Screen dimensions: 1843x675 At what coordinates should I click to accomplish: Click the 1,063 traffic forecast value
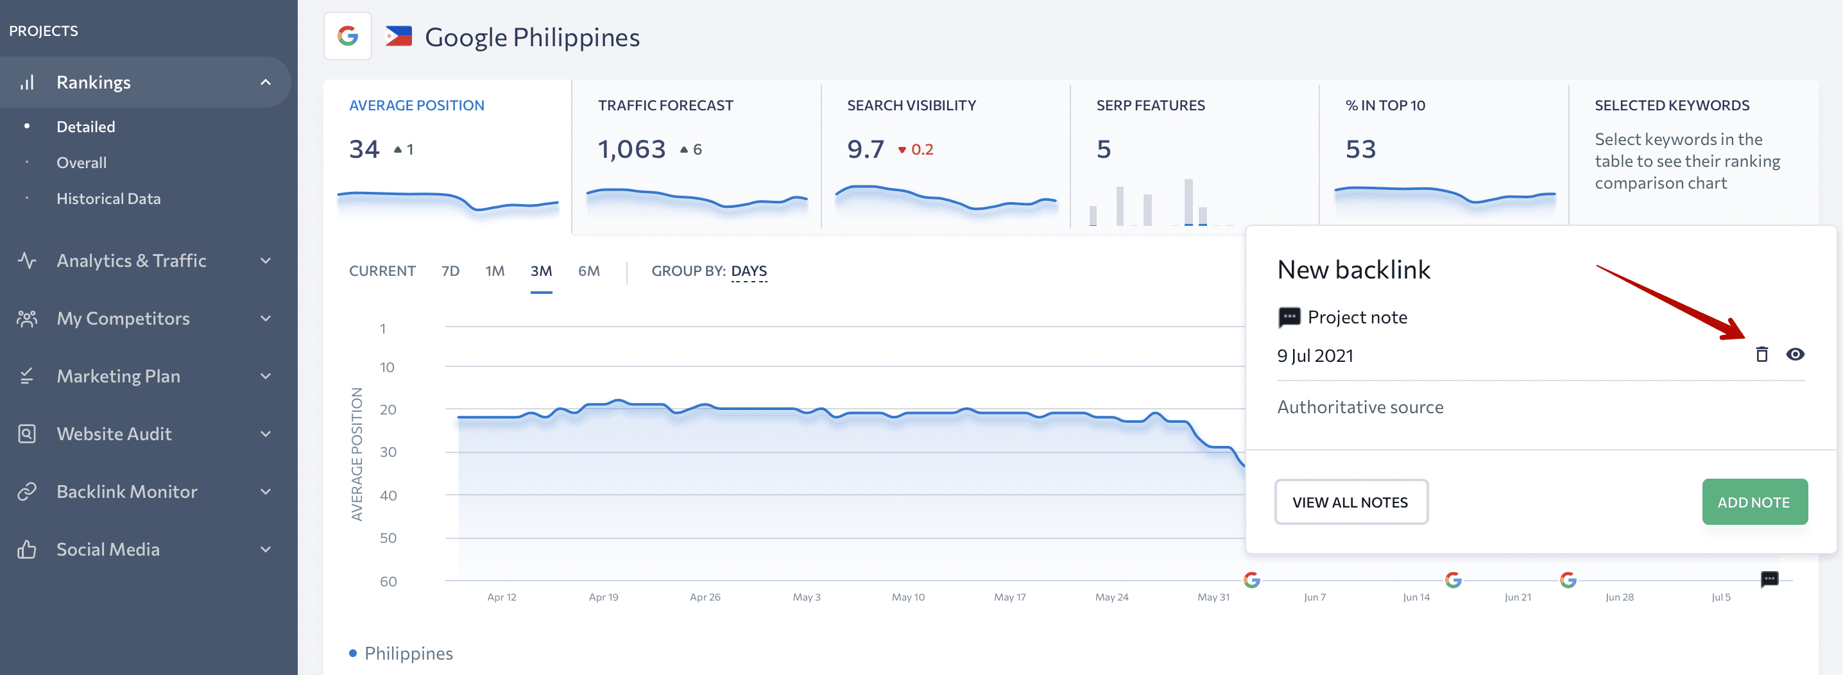tap(631, 150)
